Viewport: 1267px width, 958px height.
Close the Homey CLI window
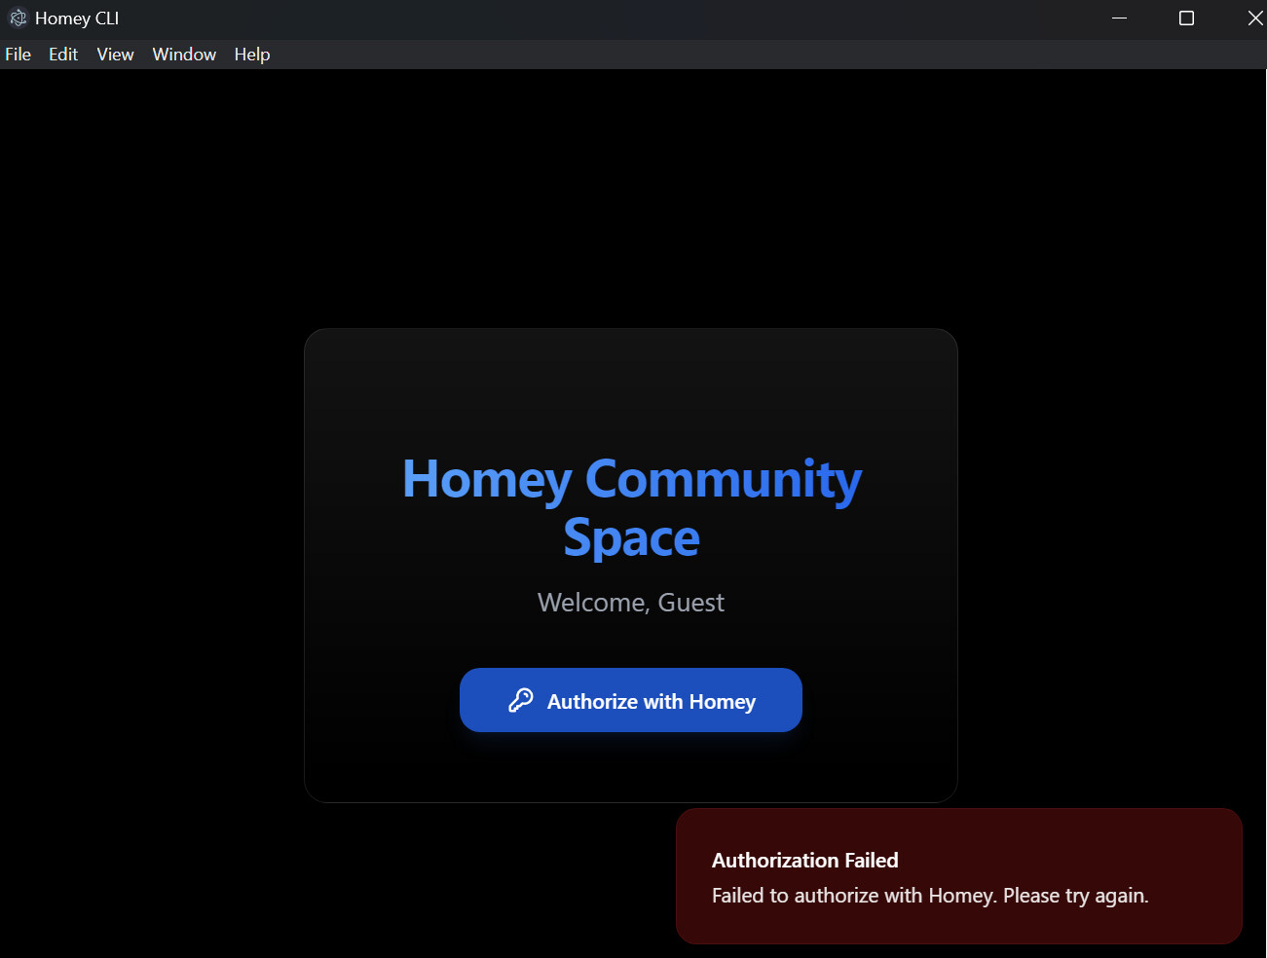pos(1255,18)
